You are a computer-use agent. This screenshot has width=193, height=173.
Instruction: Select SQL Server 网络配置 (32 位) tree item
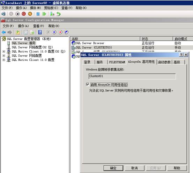32,47
